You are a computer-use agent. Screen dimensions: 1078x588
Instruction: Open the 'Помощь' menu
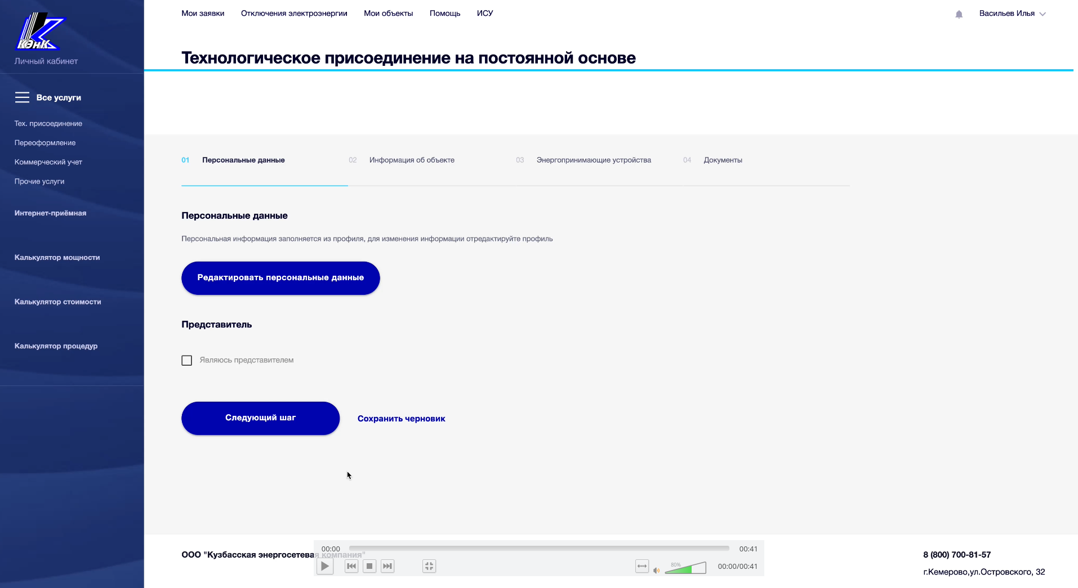(445, 14)
